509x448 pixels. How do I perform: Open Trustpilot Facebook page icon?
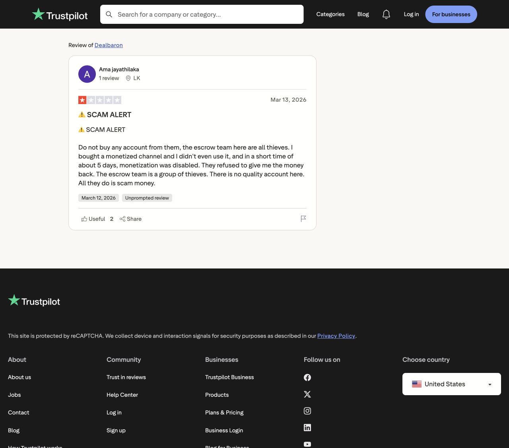[307, 377]
